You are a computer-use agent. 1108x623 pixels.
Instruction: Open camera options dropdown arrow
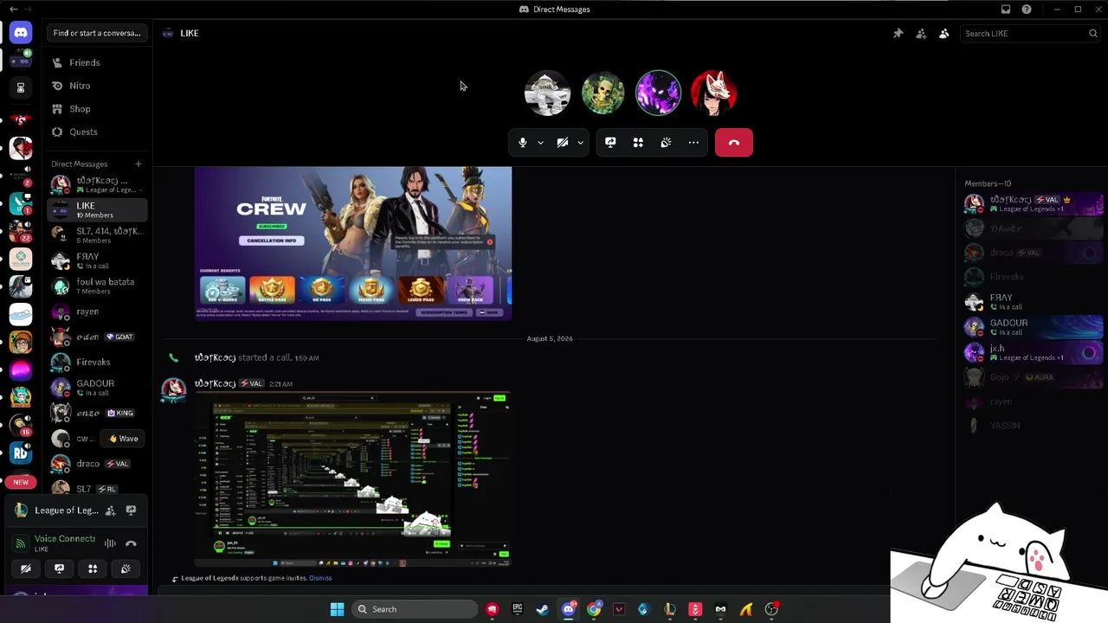[x=580, y=143]
